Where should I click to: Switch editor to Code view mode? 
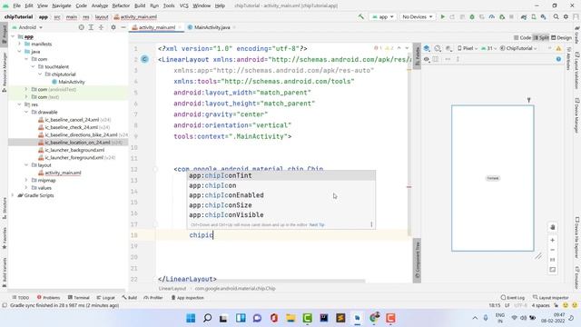point(523,37)
